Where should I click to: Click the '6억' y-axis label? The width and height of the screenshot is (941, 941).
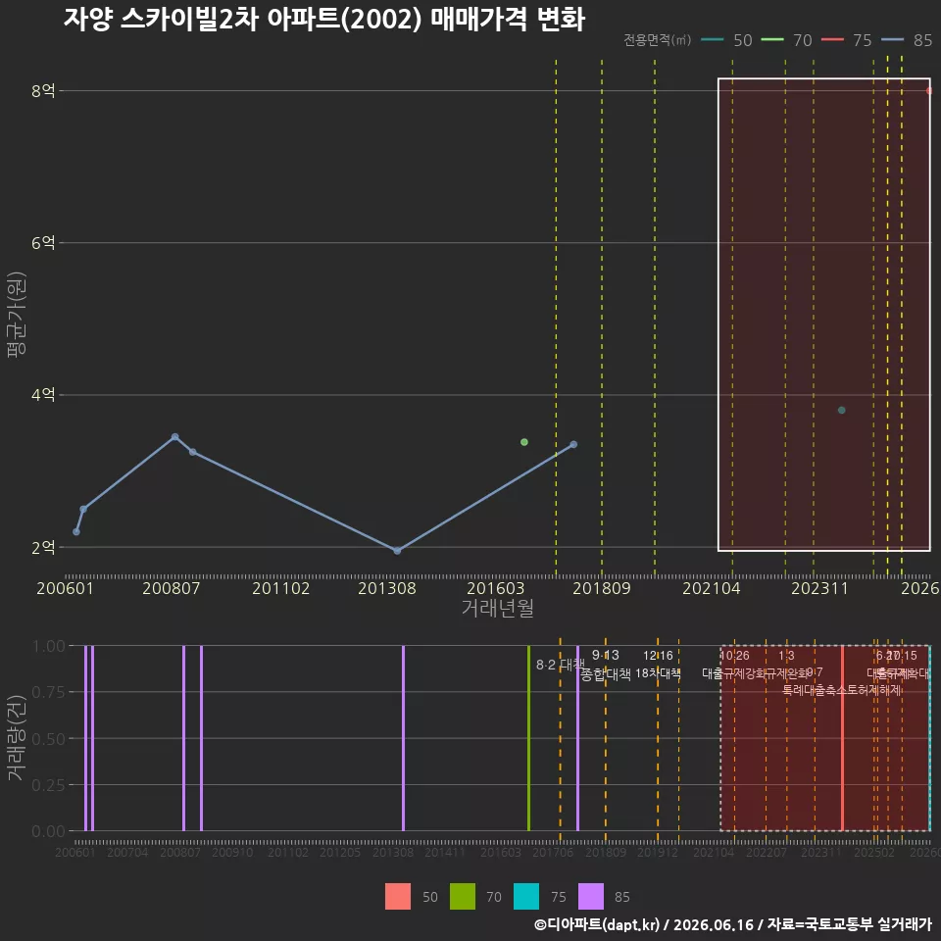tap(43, 242)
